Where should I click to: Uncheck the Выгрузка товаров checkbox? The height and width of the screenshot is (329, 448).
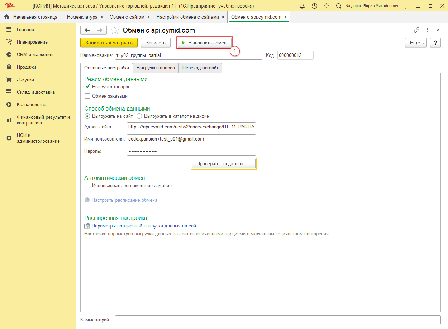click(87, 87)
